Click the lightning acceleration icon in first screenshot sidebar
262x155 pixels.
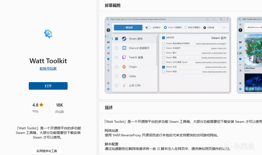(108, 36)
